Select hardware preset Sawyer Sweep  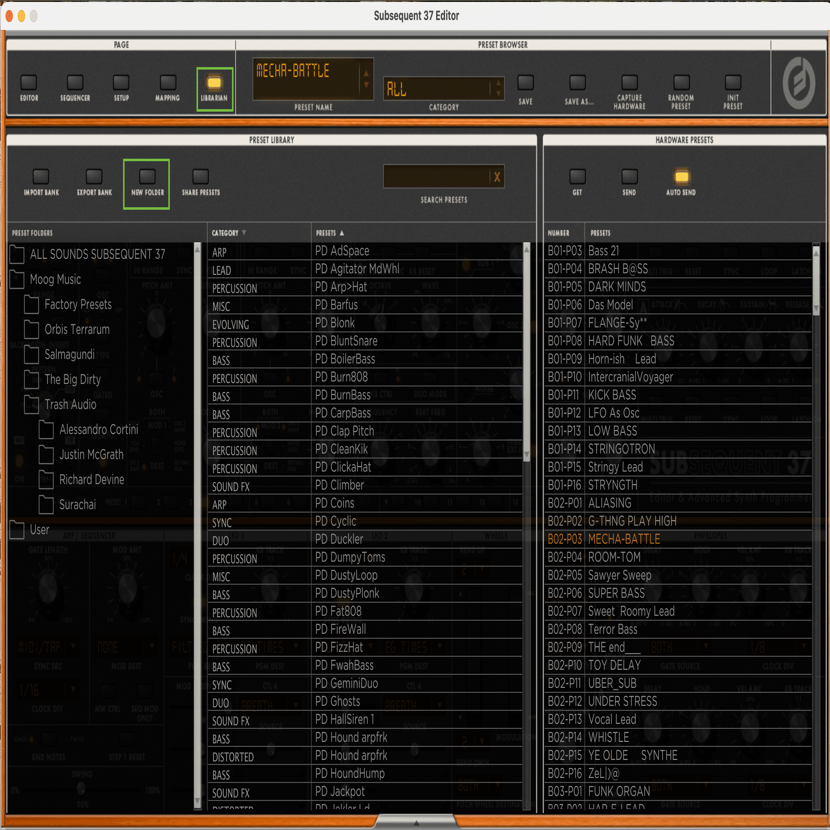[678, 575]
